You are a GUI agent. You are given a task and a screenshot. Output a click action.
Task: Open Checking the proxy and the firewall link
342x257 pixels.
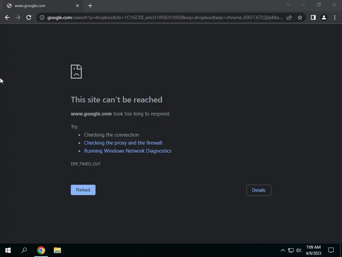click(x=123, y=143)
